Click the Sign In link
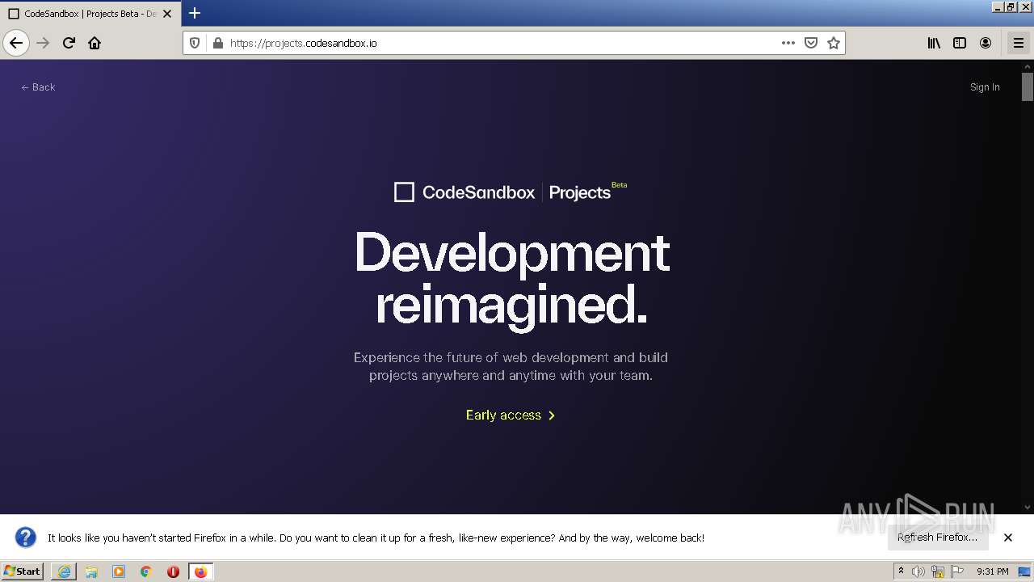This screenshot has height=582, width=1034. click(x=985, y=87)
